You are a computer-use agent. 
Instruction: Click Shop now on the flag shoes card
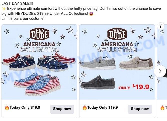(62, 109)
